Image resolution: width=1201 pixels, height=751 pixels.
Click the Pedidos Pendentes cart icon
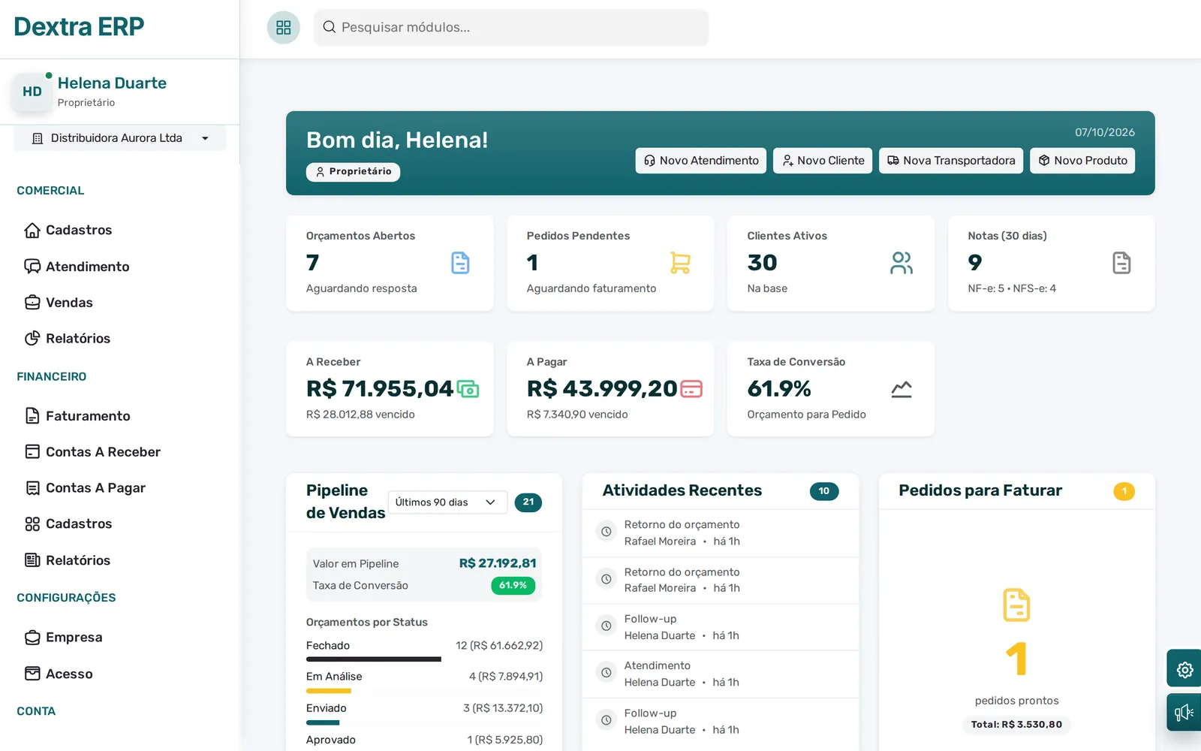(x=680, y=263)
